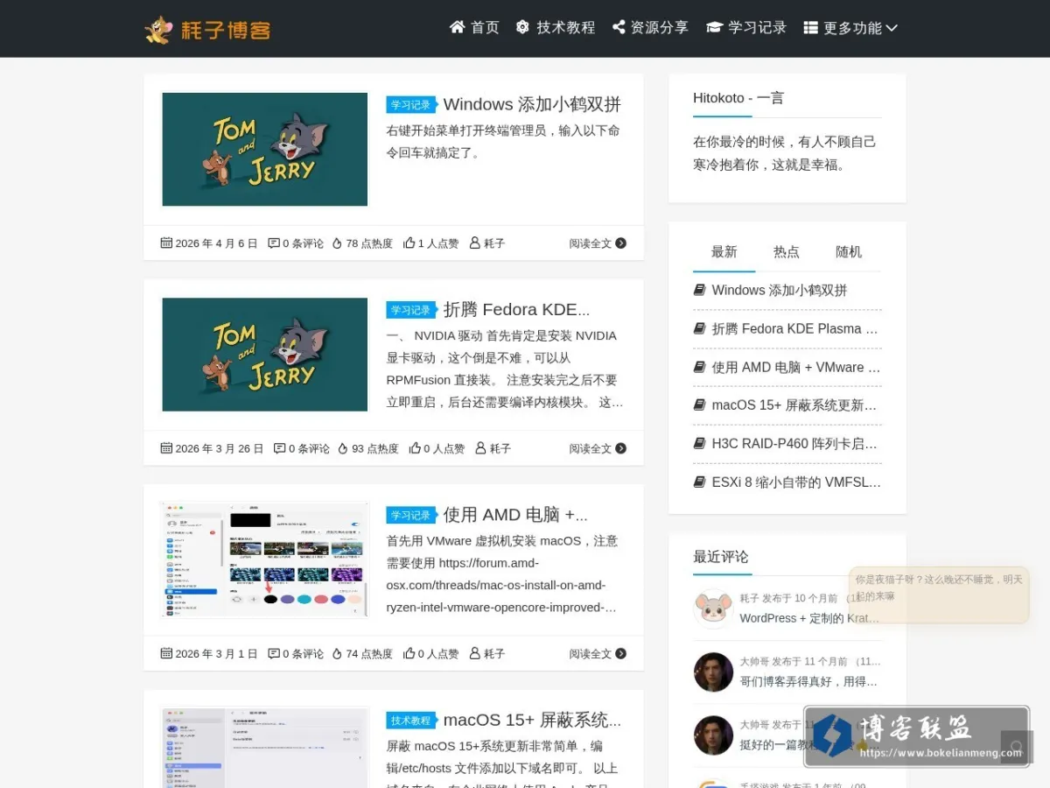Switch to the 最新 sidebar tab
1050x788 pixels.
724,252
